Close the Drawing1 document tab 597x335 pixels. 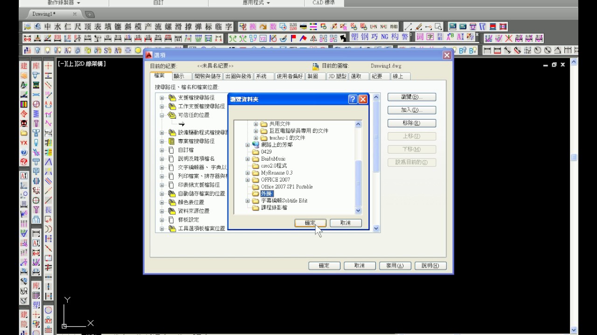(75, 14)
